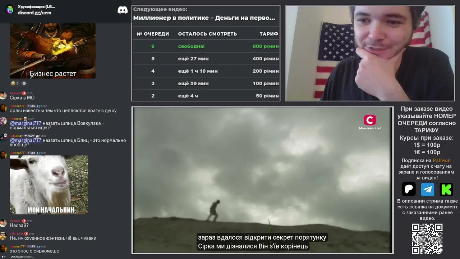
Task: Click the server name "Урусификация" at the top
Action: click(x=36, y=7)
